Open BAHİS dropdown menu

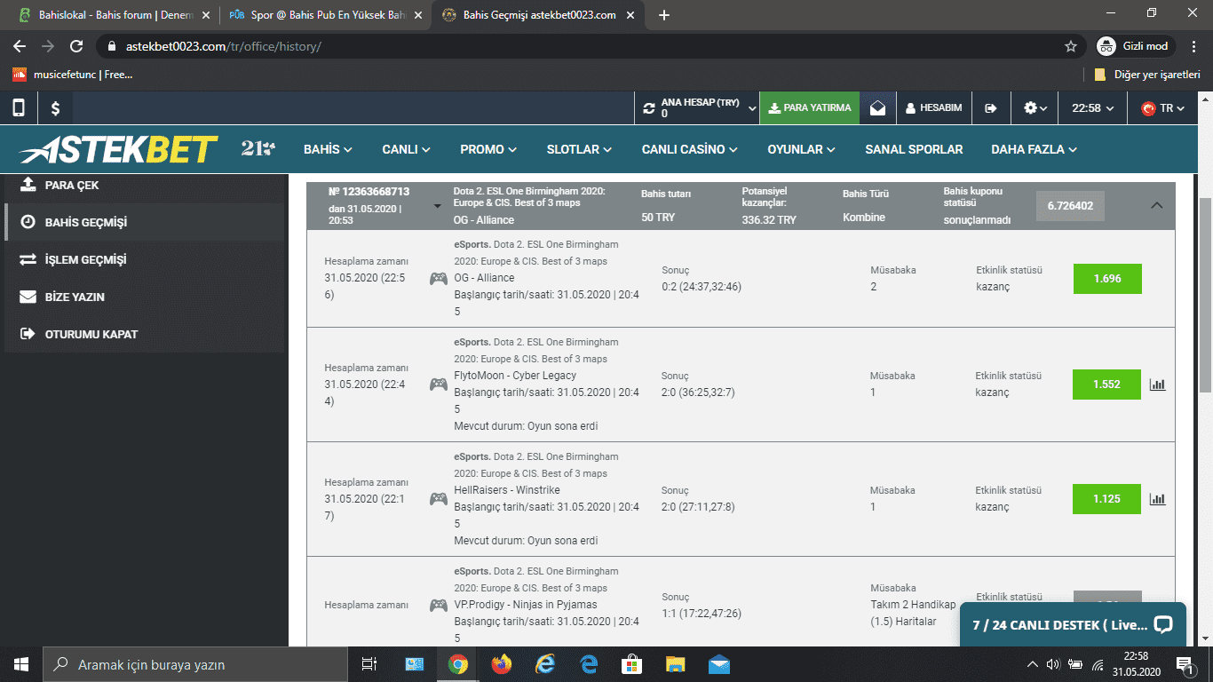(x=328, y=149)
